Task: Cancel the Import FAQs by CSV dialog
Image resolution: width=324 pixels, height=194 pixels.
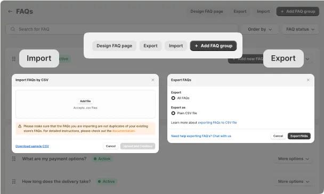Action: [111, 146]
